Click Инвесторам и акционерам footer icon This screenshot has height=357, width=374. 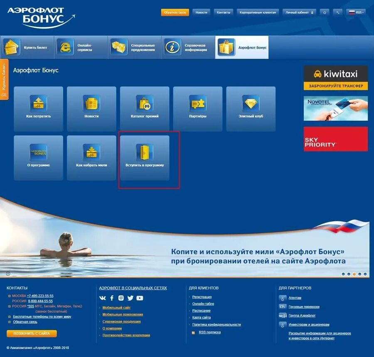pyautogui.click(x=283, y=324)
